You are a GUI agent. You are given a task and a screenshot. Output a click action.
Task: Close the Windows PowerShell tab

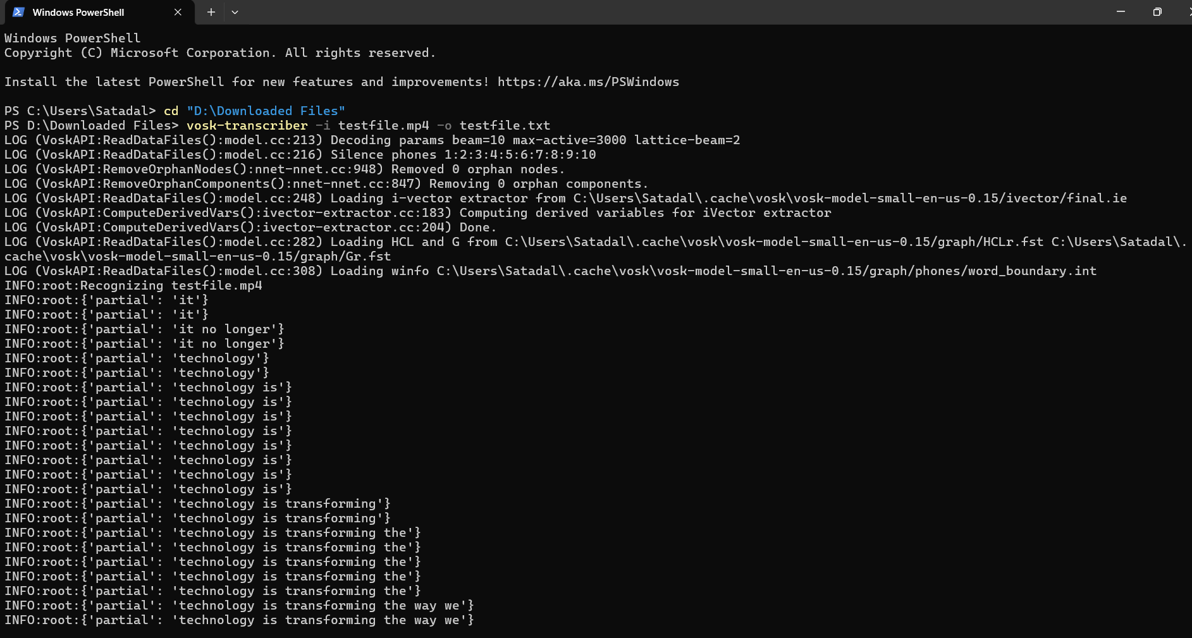pyautogui.click(x=178, y=12)
